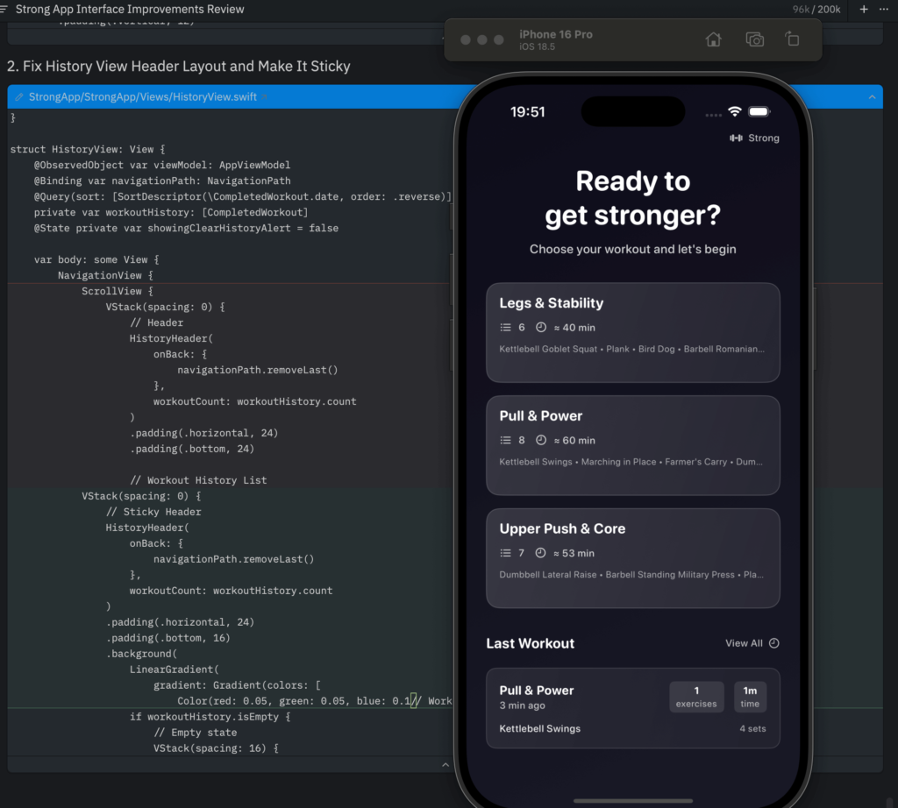Rotate the simulator device

click(792, 39)
